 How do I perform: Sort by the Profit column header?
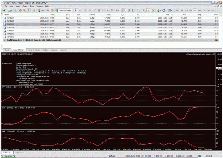click(216, 15)
